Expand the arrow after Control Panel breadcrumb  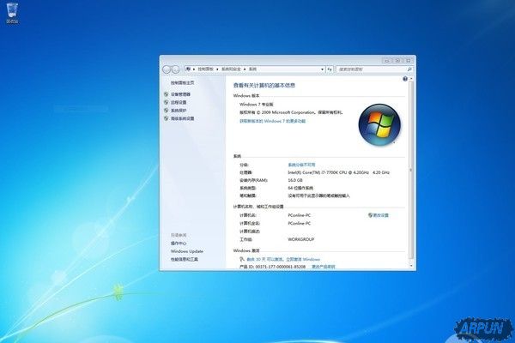[217, 69]
